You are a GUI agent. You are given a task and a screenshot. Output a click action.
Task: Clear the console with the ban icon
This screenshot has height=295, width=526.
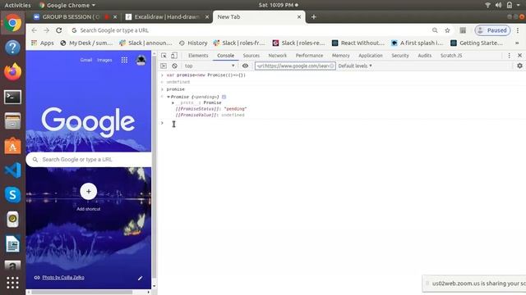click(174, 66)
